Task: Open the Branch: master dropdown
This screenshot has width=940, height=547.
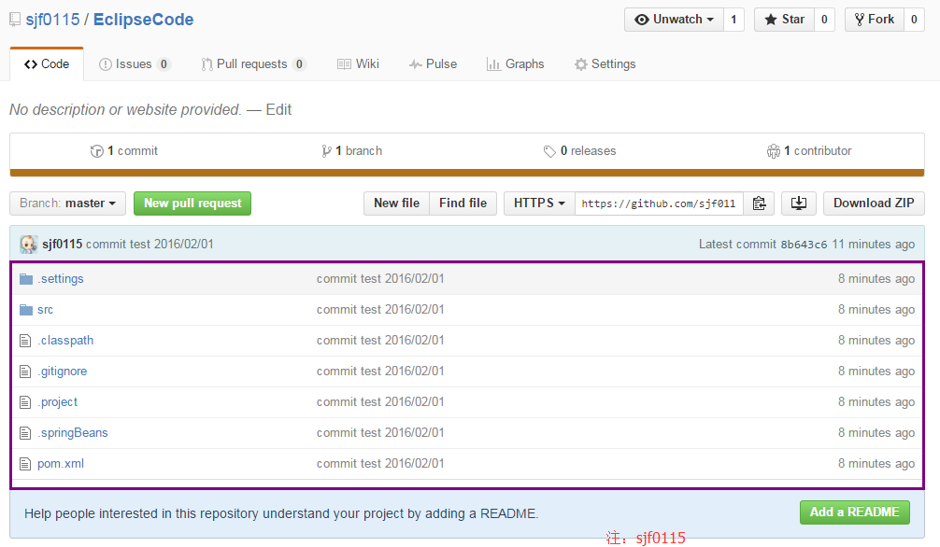Action: click(67, 203)
